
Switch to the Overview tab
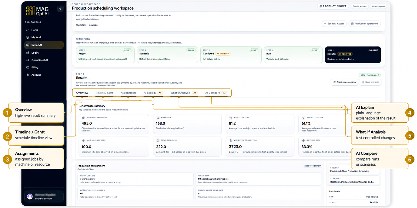click(82, 93)
